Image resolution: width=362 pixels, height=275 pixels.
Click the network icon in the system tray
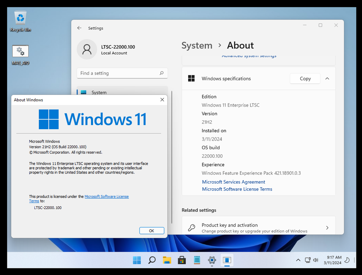(308, 260)
